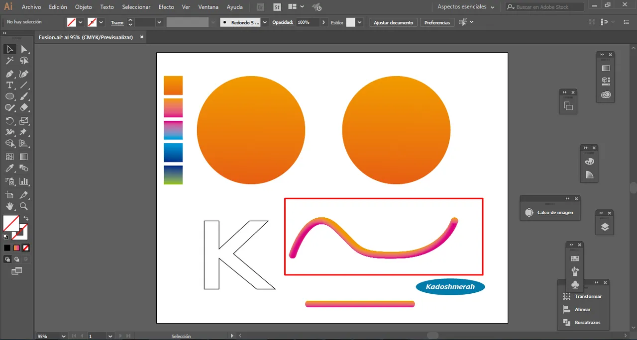The height and width of the screenshot is (340, 637).
Task: Click the Search Adobe Stock field
Action: 547,7
